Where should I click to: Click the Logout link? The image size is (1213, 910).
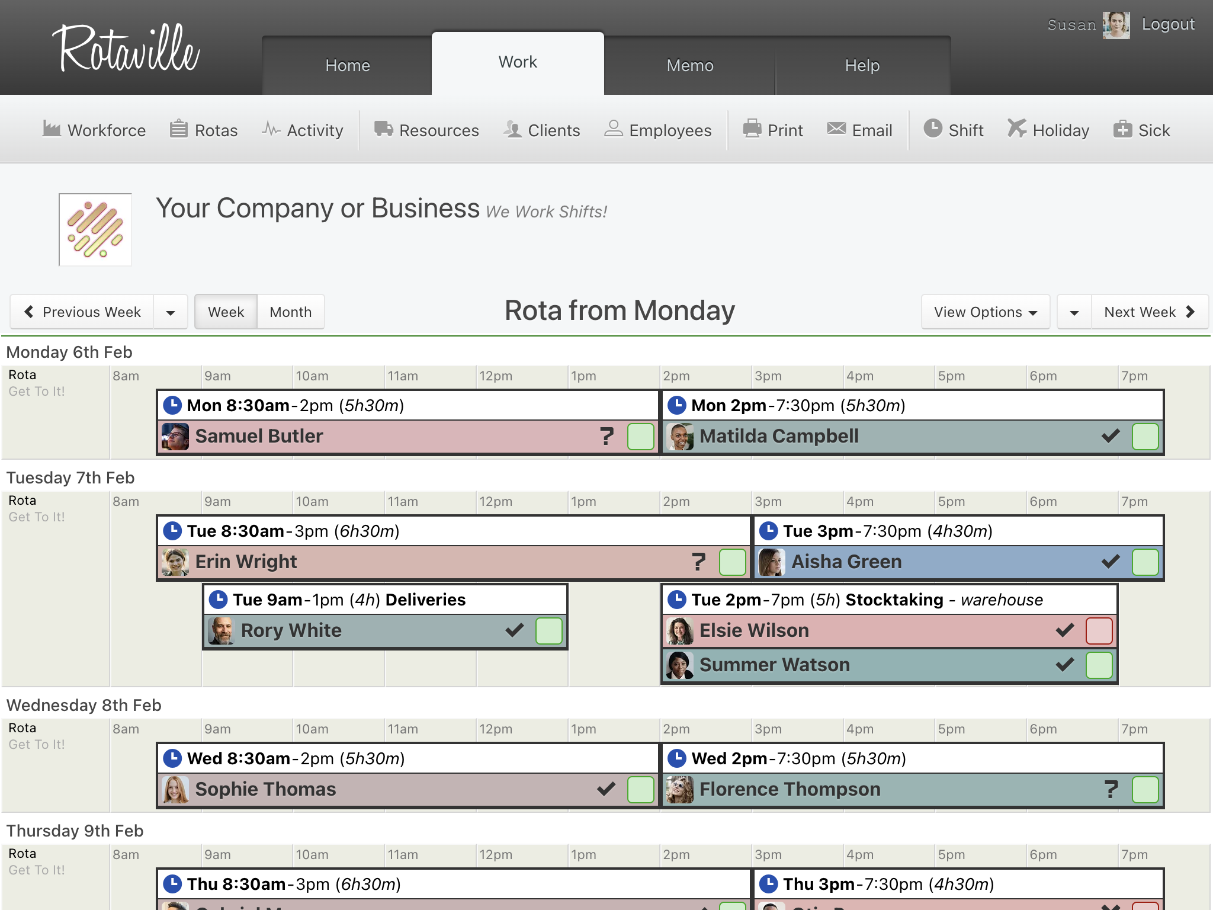coord(1168,24)
